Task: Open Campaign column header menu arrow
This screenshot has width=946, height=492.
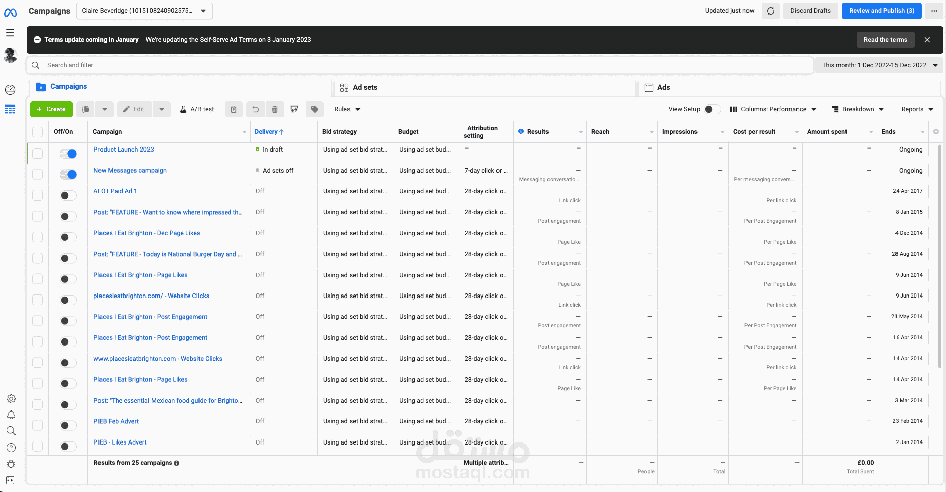Action: 244,132
